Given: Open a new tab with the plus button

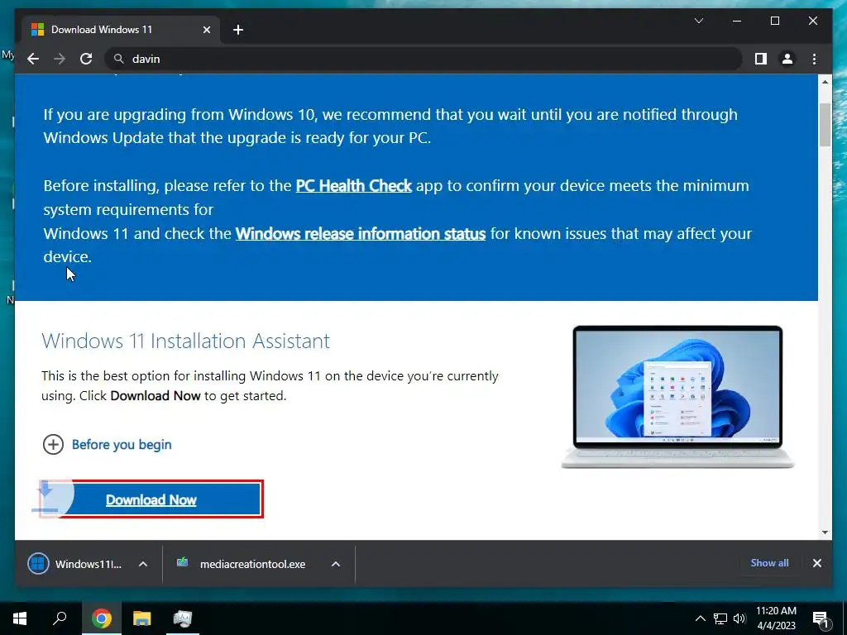Looking at the screenshot, I should pyautogui.click(x=238, y=30).
